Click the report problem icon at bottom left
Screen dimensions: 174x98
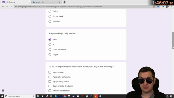[x=3, y=91]
